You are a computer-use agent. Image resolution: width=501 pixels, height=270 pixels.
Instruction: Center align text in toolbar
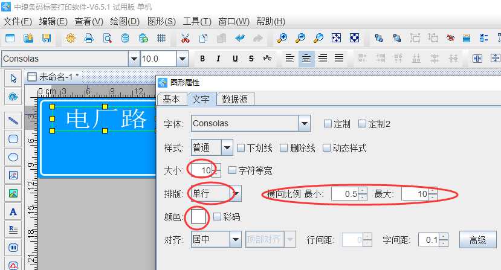click(306, 59)
